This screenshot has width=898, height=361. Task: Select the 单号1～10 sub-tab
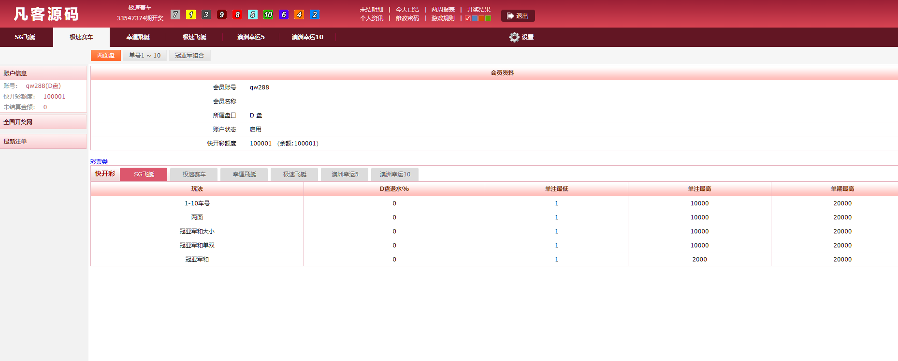click(145, 56)
